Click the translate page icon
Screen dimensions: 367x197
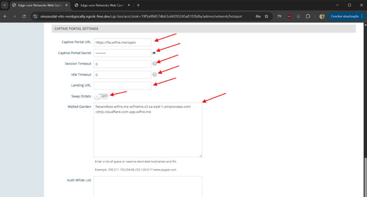[x=279, y=16]
